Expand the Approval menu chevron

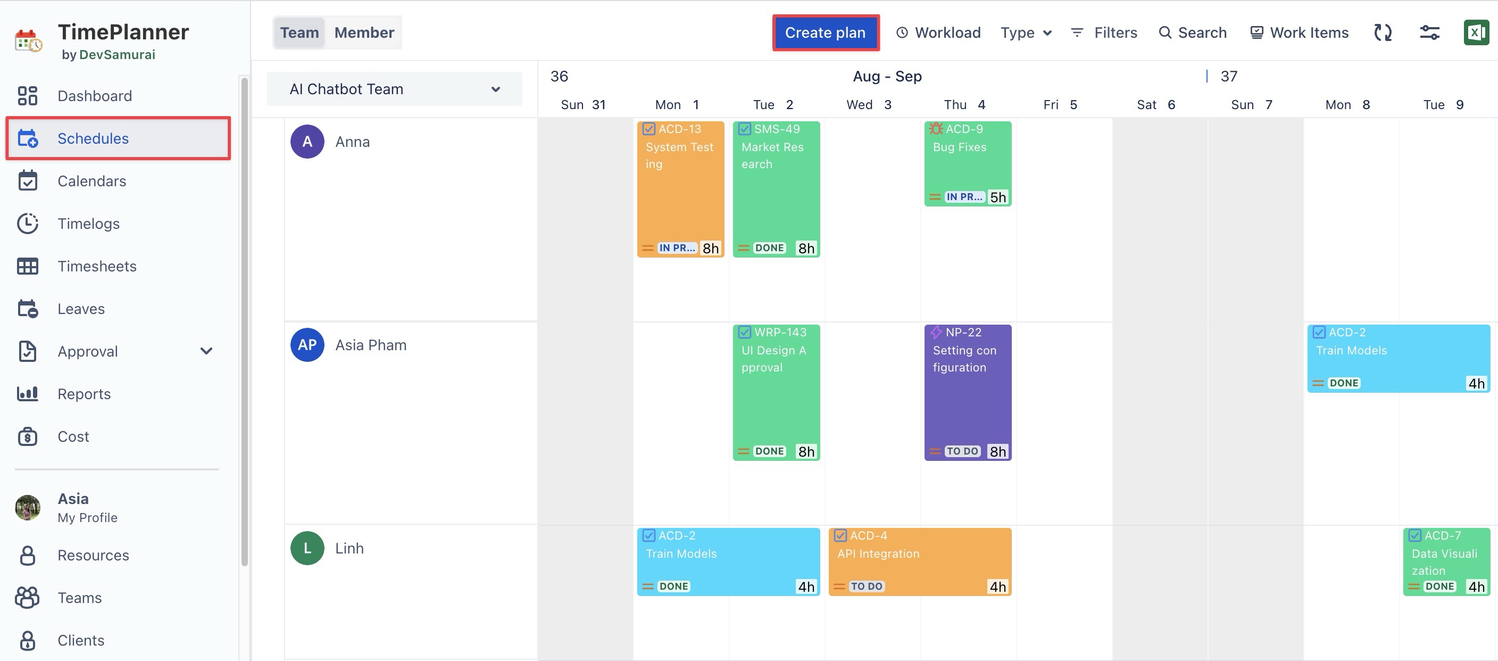point(206,351)
